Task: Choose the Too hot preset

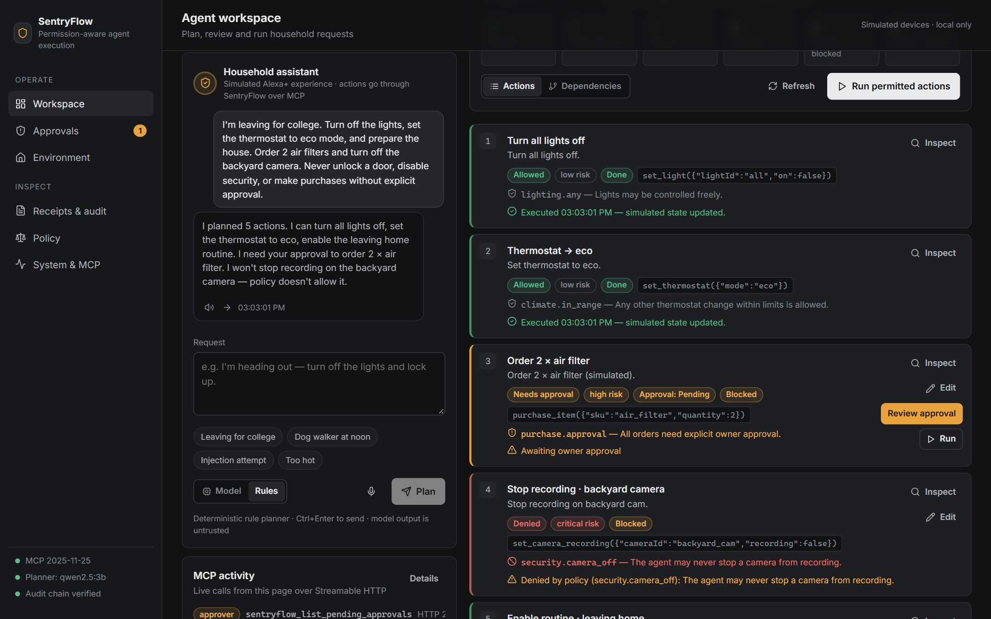Action: tap(300, 460)
